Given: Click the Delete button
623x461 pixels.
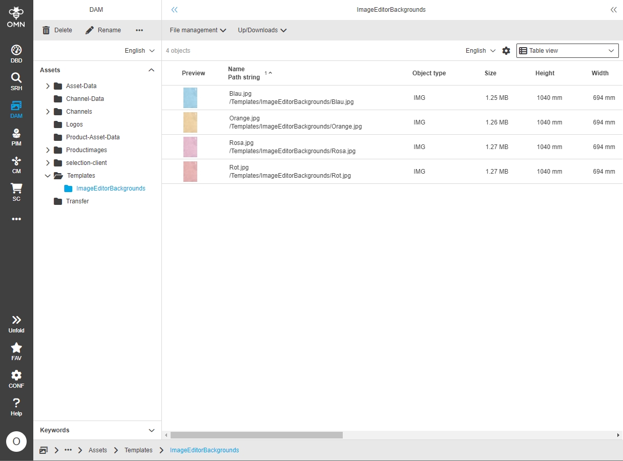Looking at the screenshot, I should click(x=57, y=30).
